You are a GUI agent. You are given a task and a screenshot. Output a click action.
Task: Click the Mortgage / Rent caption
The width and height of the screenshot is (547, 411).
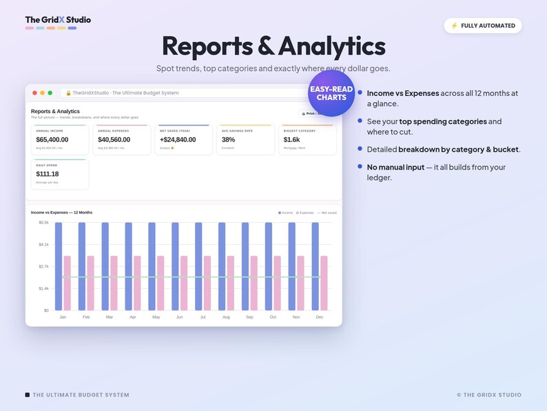click(294, 148)
